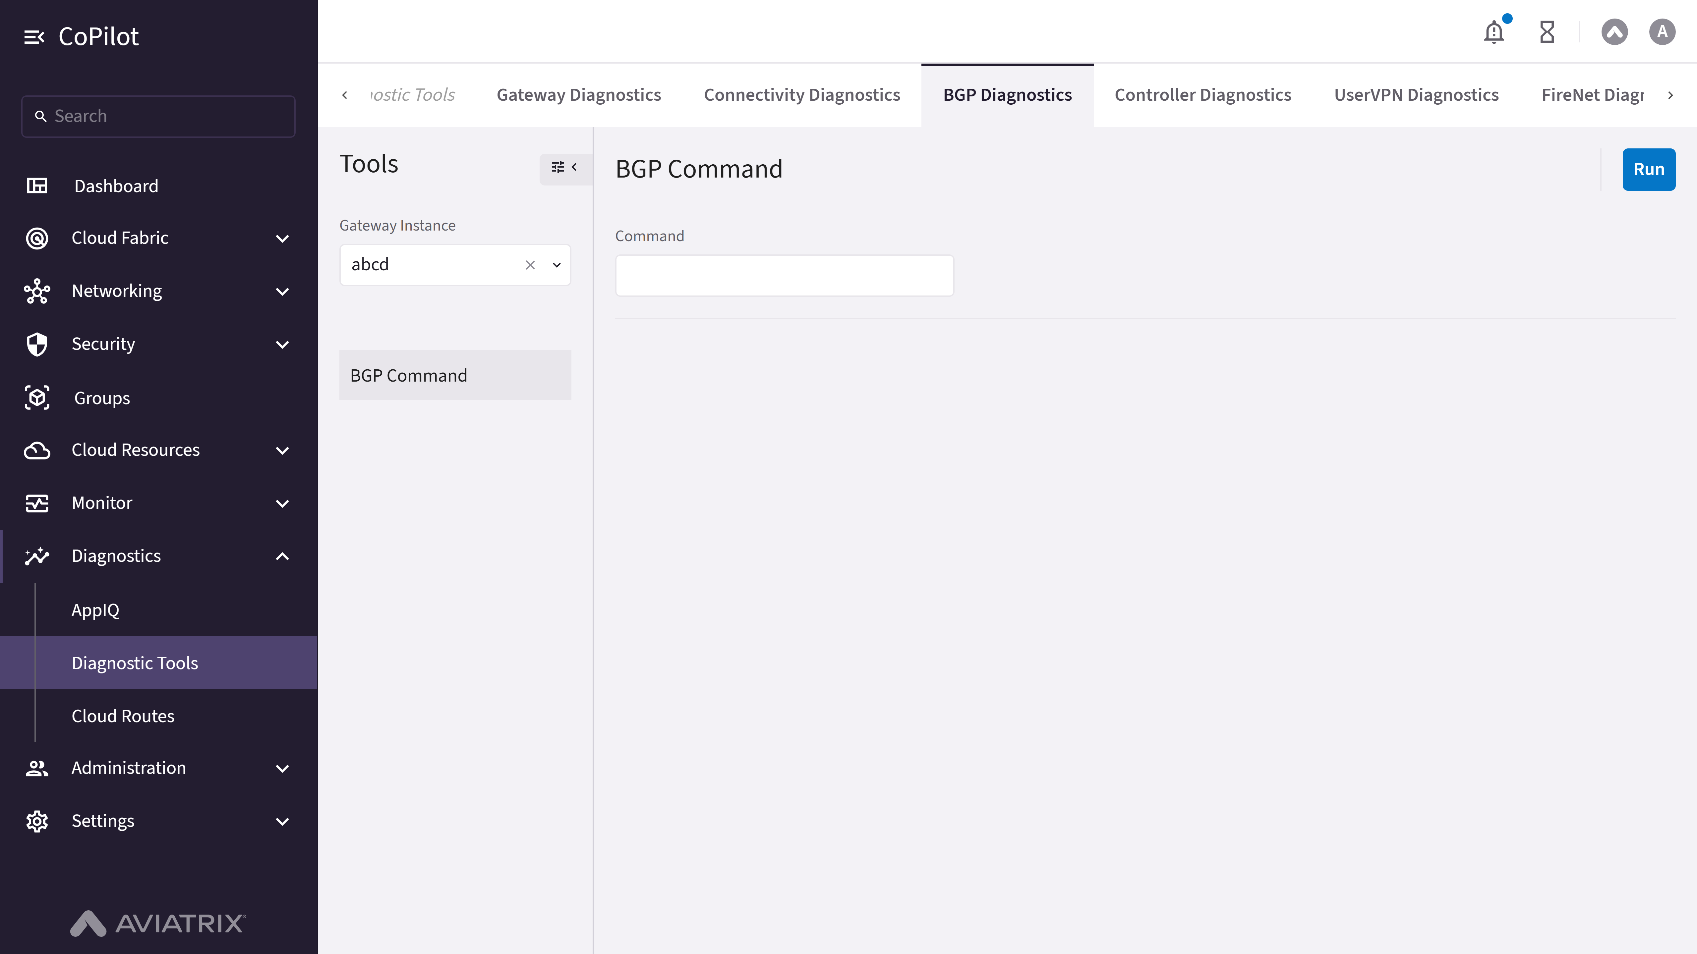
Task: Select the BGP Command tool
Action: (454, 375)
